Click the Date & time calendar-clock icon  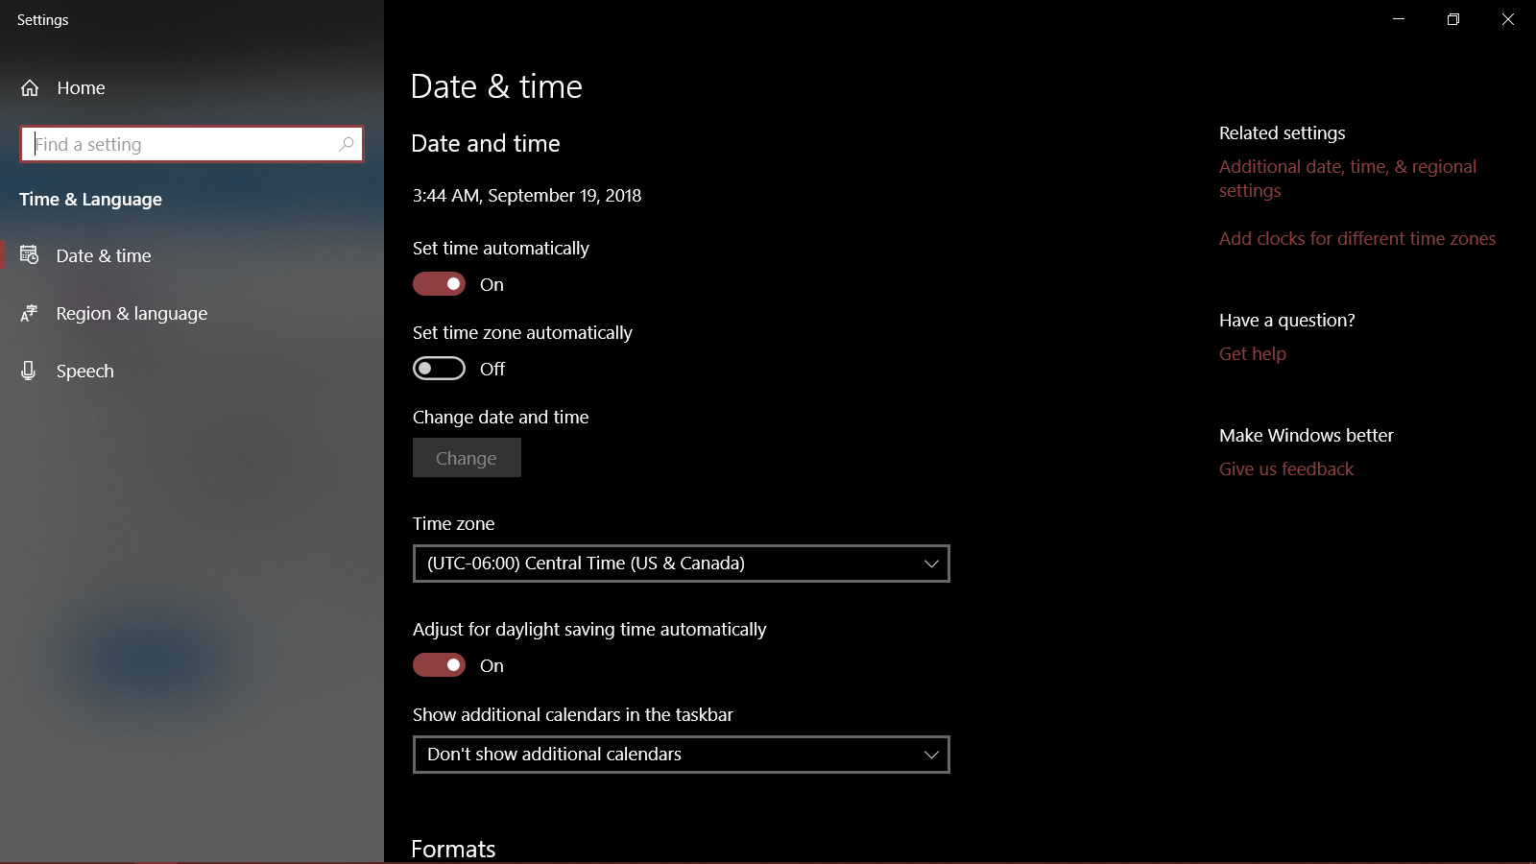[x=30, y=255]
